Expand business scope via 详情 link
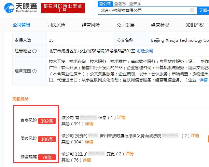209x167 pixels. (204, 80)
